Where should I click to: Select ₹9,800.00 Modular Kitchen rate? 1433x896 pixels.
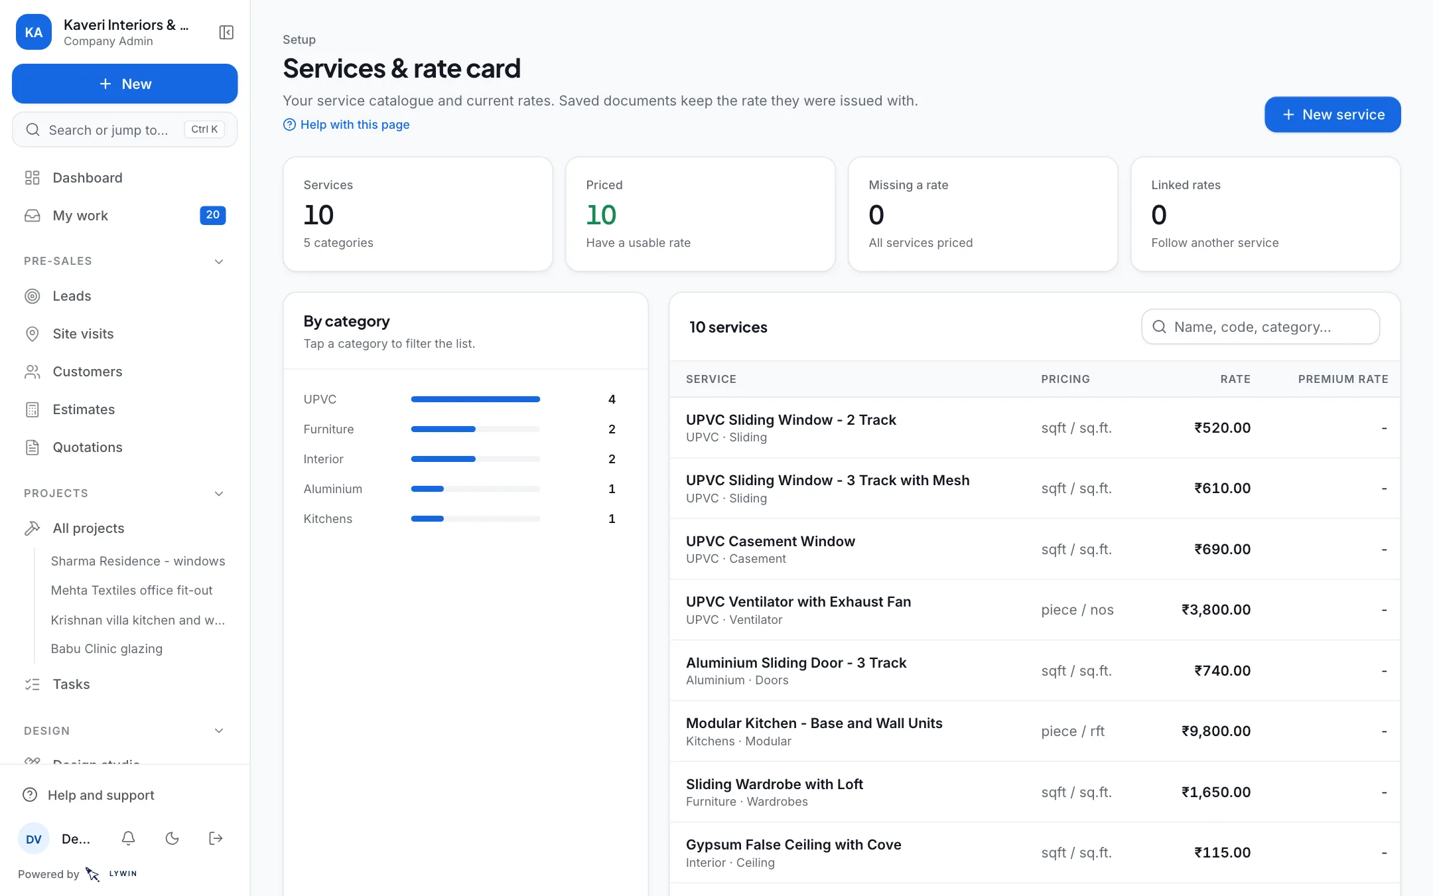coord(1215,731)
